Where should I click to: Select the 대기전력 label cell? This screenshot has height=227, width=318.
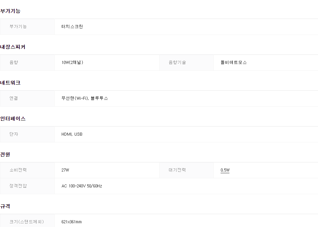point(177,170)
